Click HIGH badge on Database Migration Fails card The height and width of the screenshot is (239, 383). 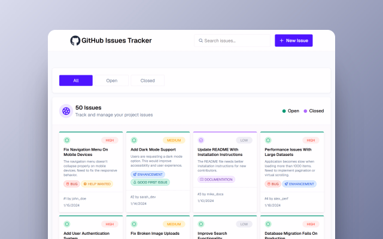tap(311, 224)
